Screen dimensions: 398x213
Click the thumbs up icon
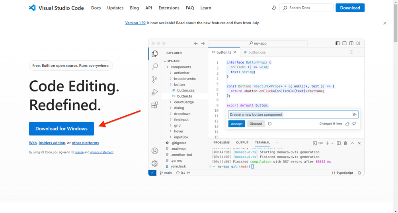[x=347, y=124]
